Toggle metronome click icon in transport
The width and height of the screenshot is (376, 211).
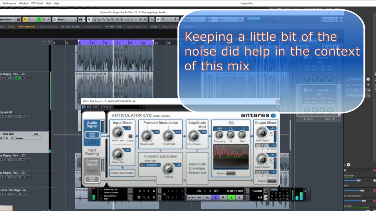point(247,197)
